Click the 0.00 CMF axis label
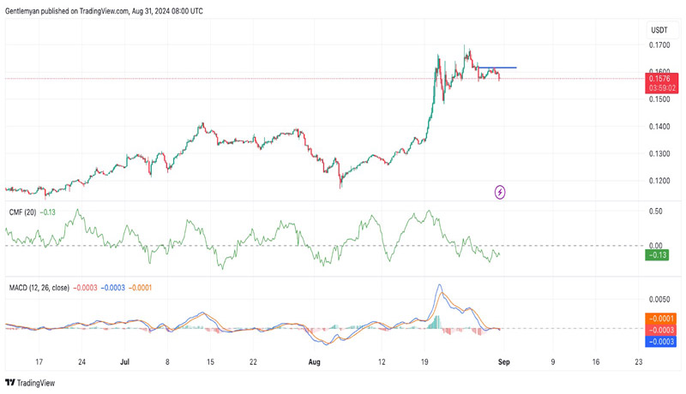686x394 pixels. click(x=656, y=246)
